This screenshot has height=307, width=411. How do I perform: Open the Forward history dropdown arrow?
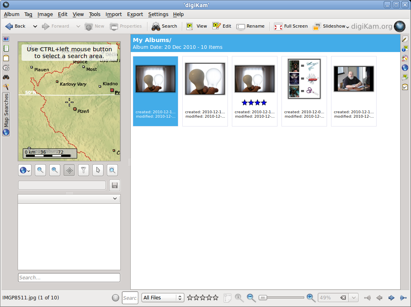[x=78, y=26]
